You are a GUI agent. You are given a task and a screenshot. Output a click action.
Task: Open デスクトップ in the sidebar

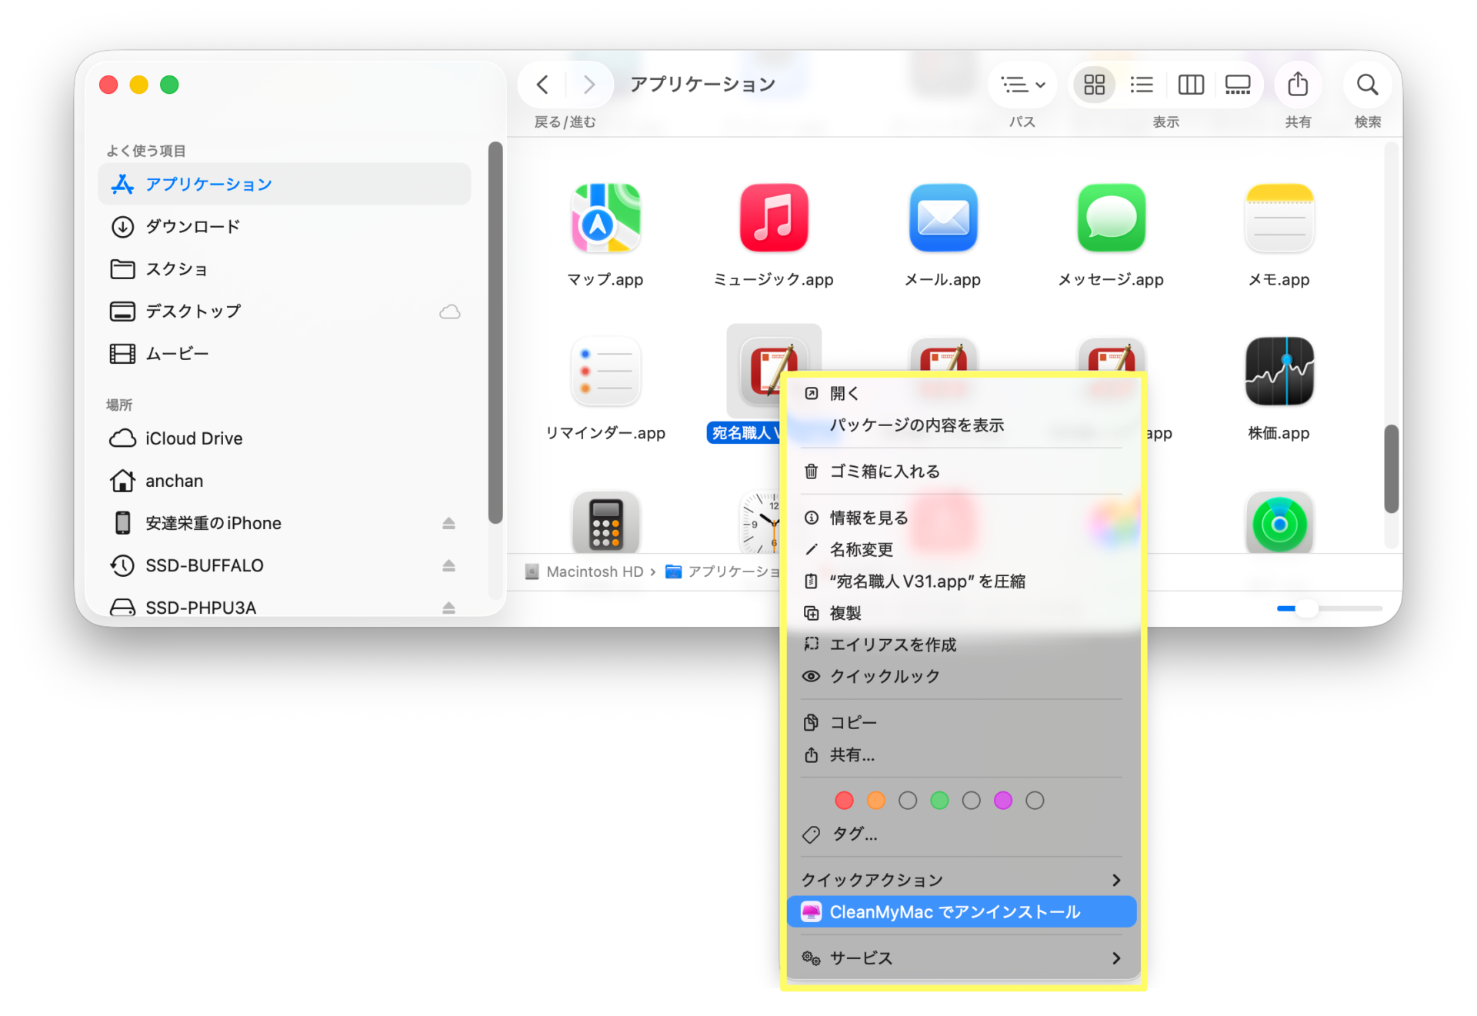(x=285, y=311)
